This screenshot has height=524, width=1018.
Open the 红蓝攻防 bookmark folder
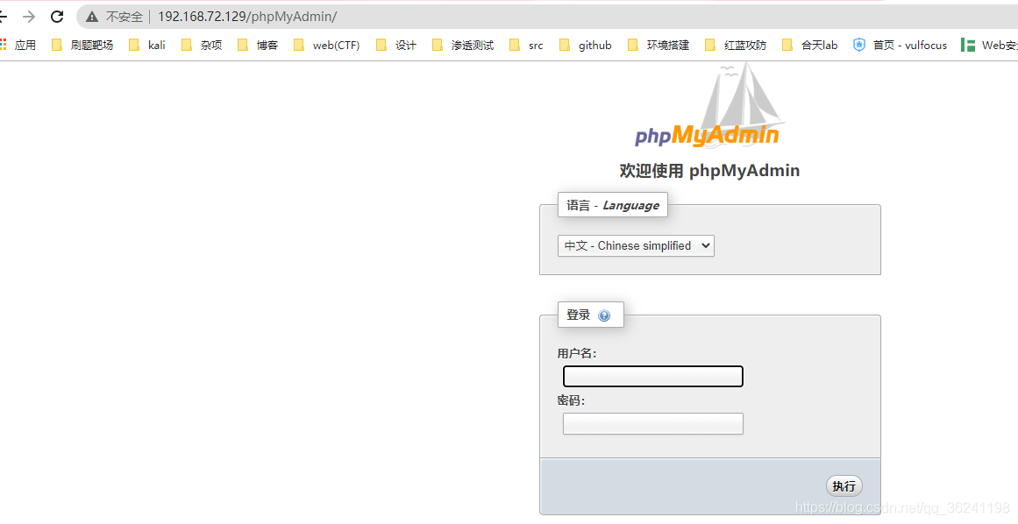tap(736, 45)
